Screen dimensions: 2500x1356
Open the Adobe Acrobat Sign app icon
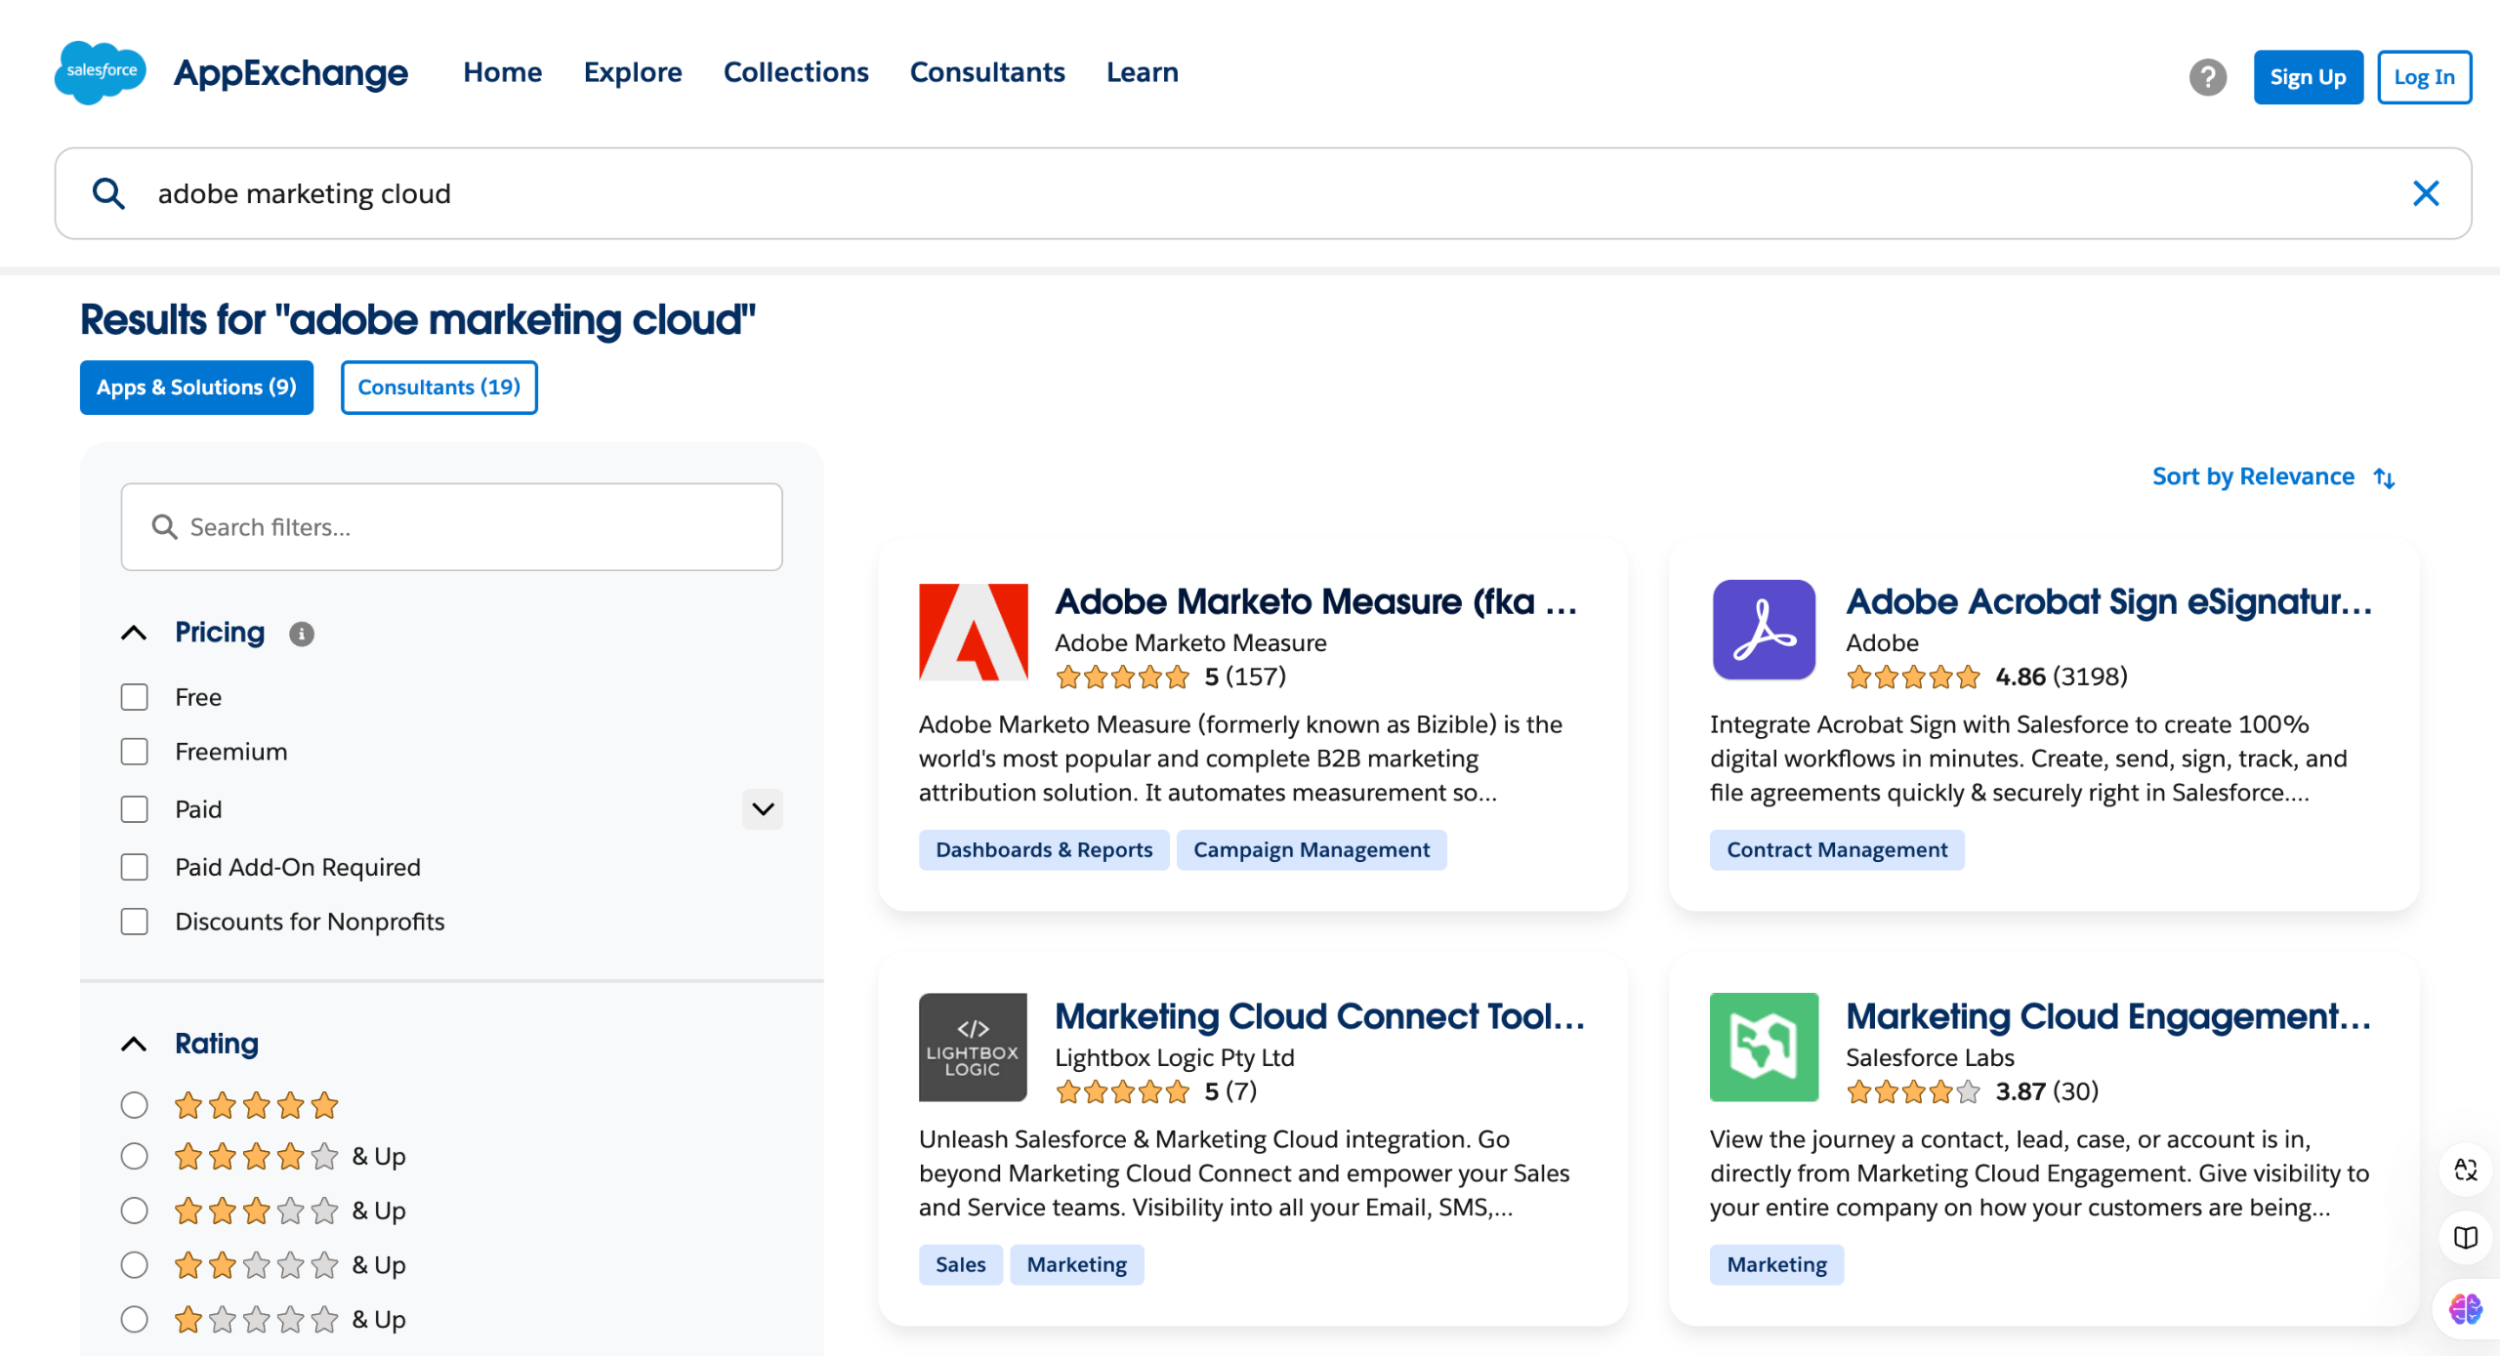click(1764, 630)
